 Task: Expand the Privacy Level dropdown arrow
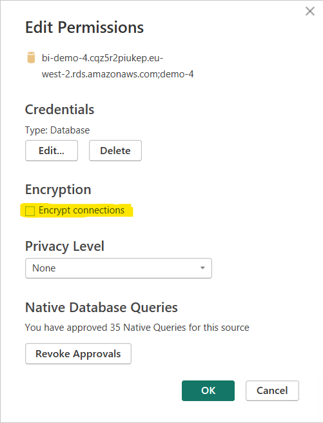pyautogui.click(x=202, y=268)
